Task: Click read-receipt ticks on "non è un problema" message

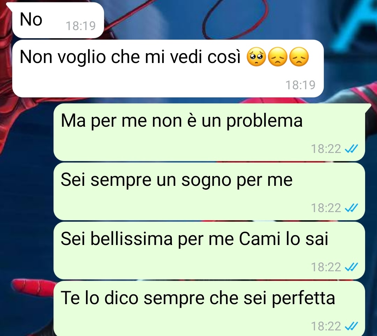Action: 351,149
